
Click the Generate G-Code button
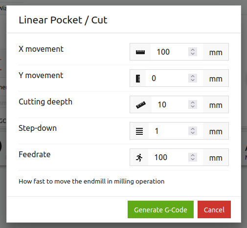click(160, 209)
